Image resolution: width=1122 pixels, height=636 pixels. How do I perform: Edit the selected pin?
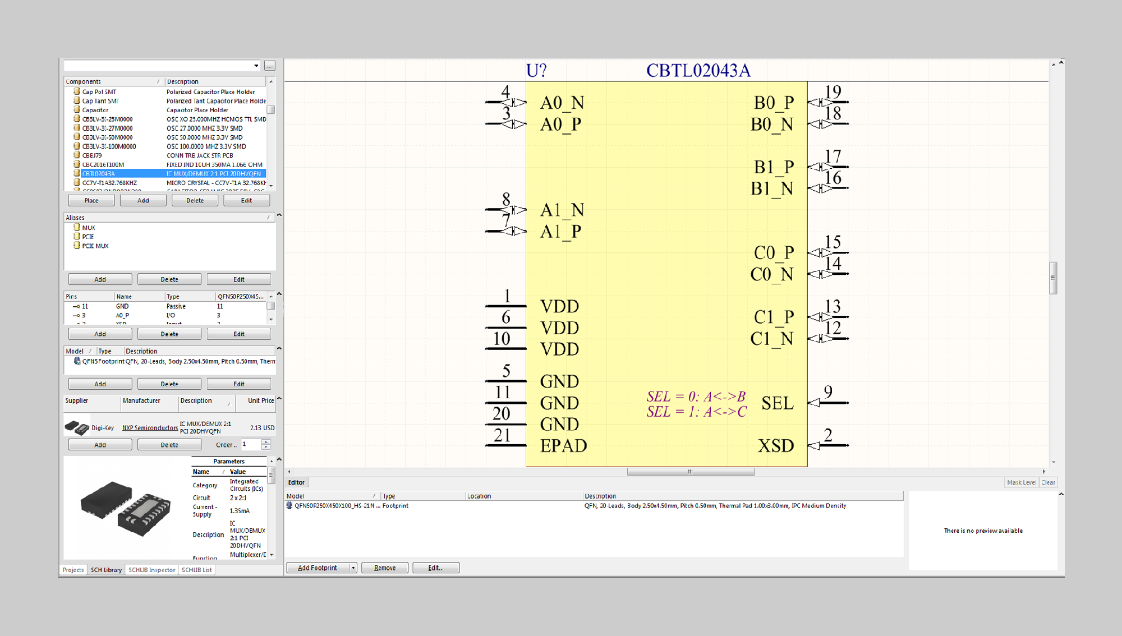point(239,334)
